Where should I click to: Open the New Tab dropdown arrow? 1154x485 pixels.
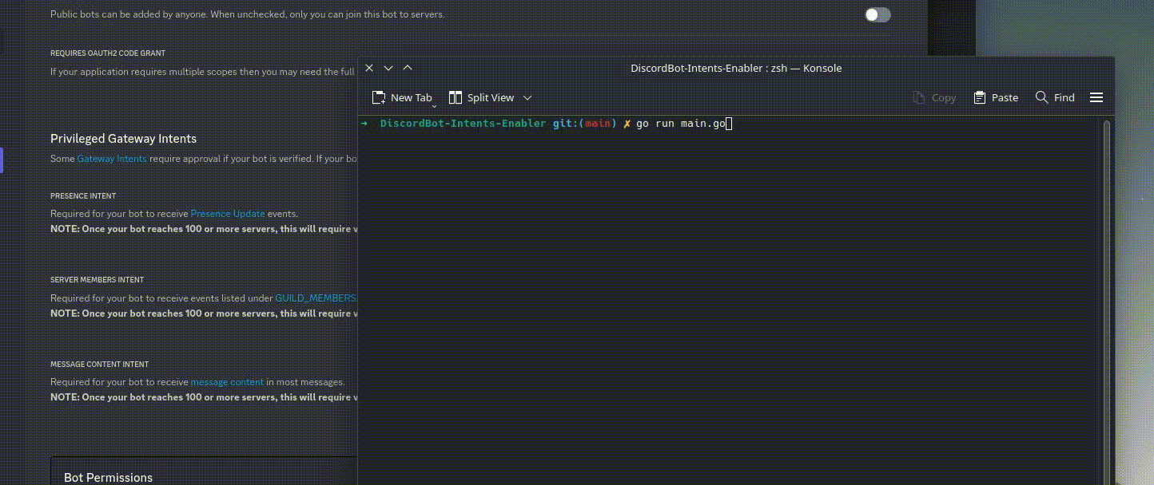[x=434, y=106]
